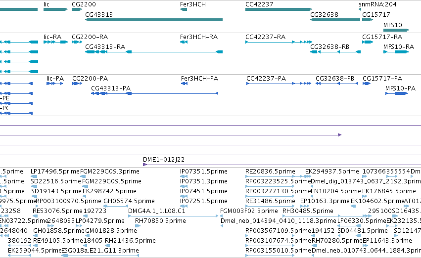This screenshot has height=258, width=421.
Task: Click the CG32638 gene label
Action: click(x=324, y=15)
